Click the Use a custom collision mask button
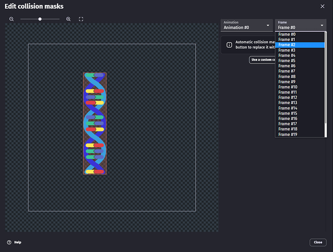 (262, 60)
